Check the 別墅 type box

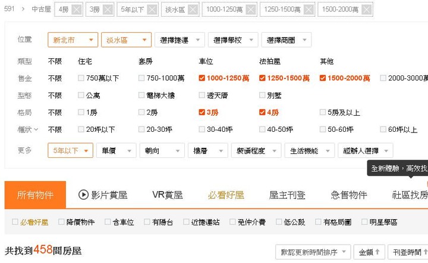(x=262, y=95)
